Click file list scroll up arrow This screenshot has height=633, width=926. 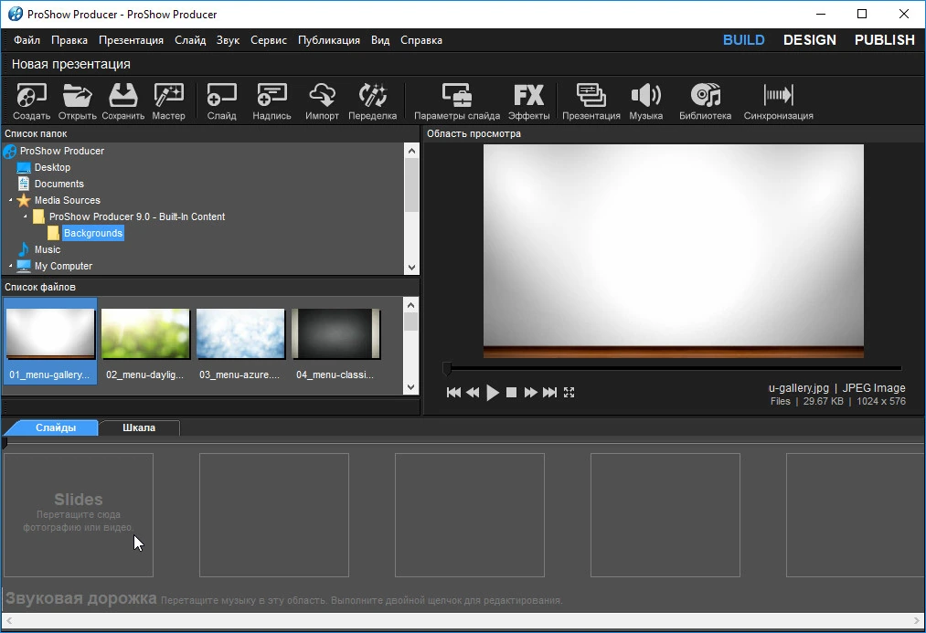tap(411, 305)
